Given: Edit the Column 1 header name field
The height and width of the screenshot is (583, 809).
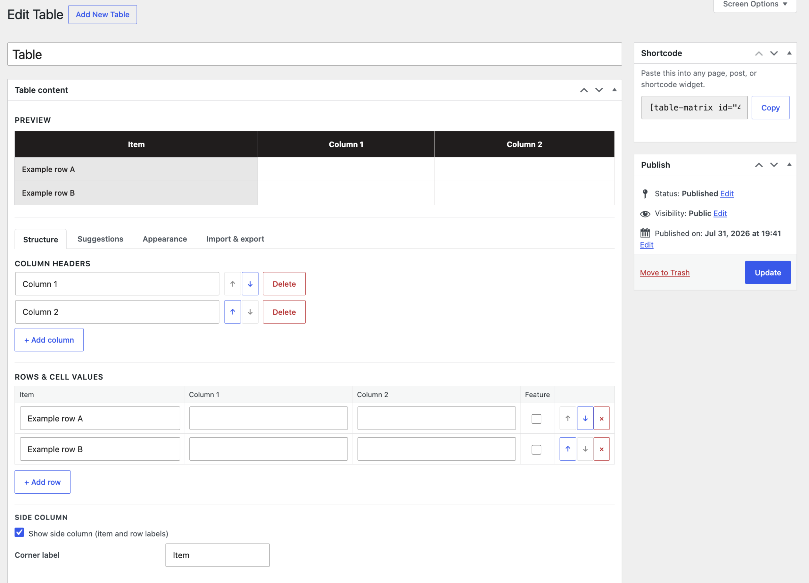Looking at the screenshot, I should [x=117, y=284].
